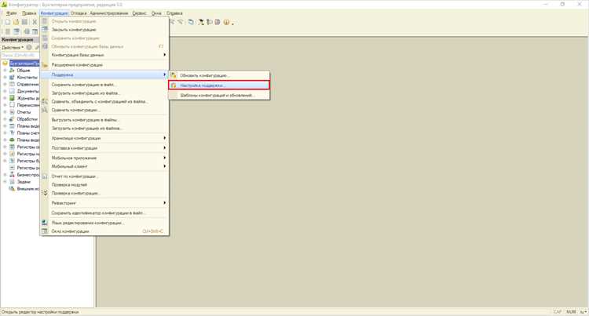The height and width of the screenshot is (316, 589).
Task: Expand the Задачи tree branch
Action: click(5, 182)
